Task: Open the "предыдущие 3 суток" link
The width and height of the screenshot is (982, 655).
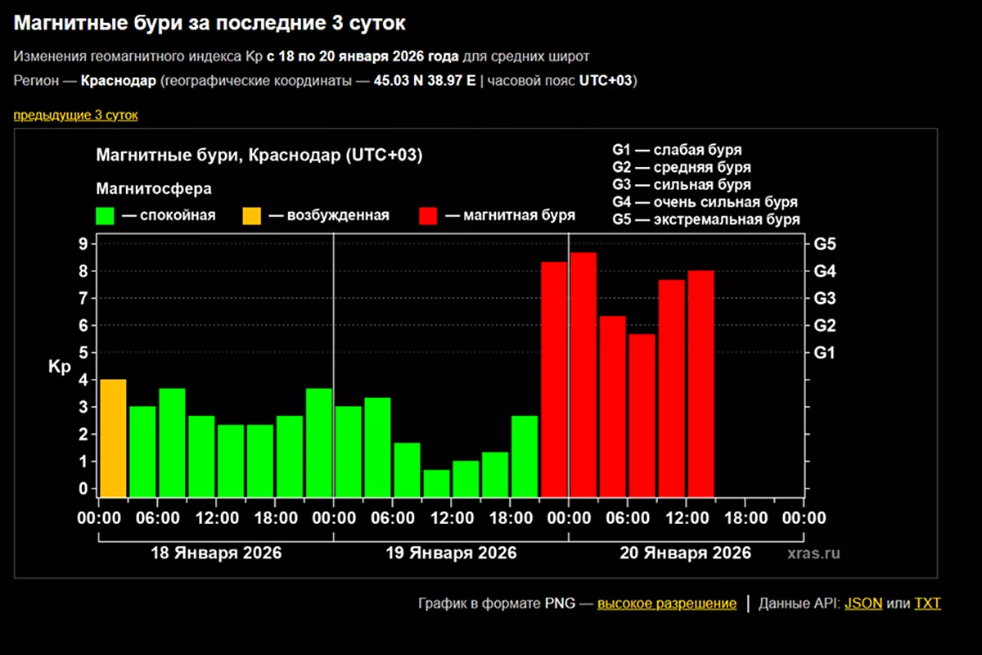Action: (75, 115)
